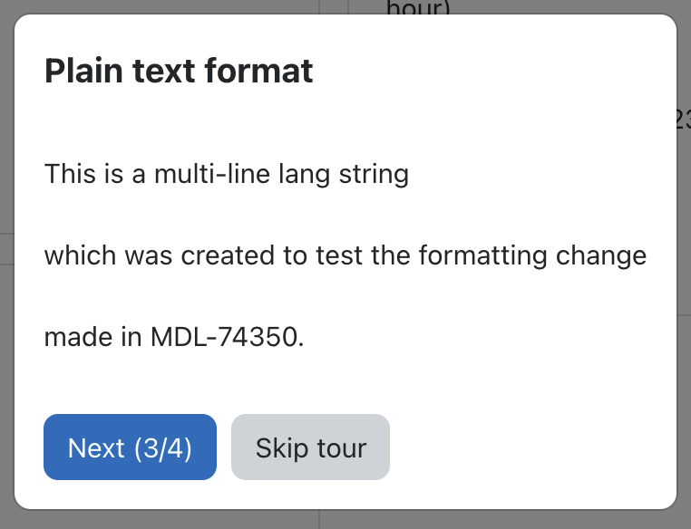Click the word 'string' ending the first line
This screenshot has height=529, width=691.
(374, 174)
